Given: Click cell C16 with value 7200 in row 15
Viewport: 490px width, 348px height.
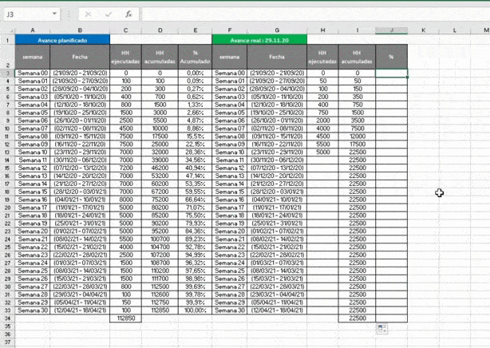Looking at the screenshot, I should pyautogui.click(x=125, y=168).
